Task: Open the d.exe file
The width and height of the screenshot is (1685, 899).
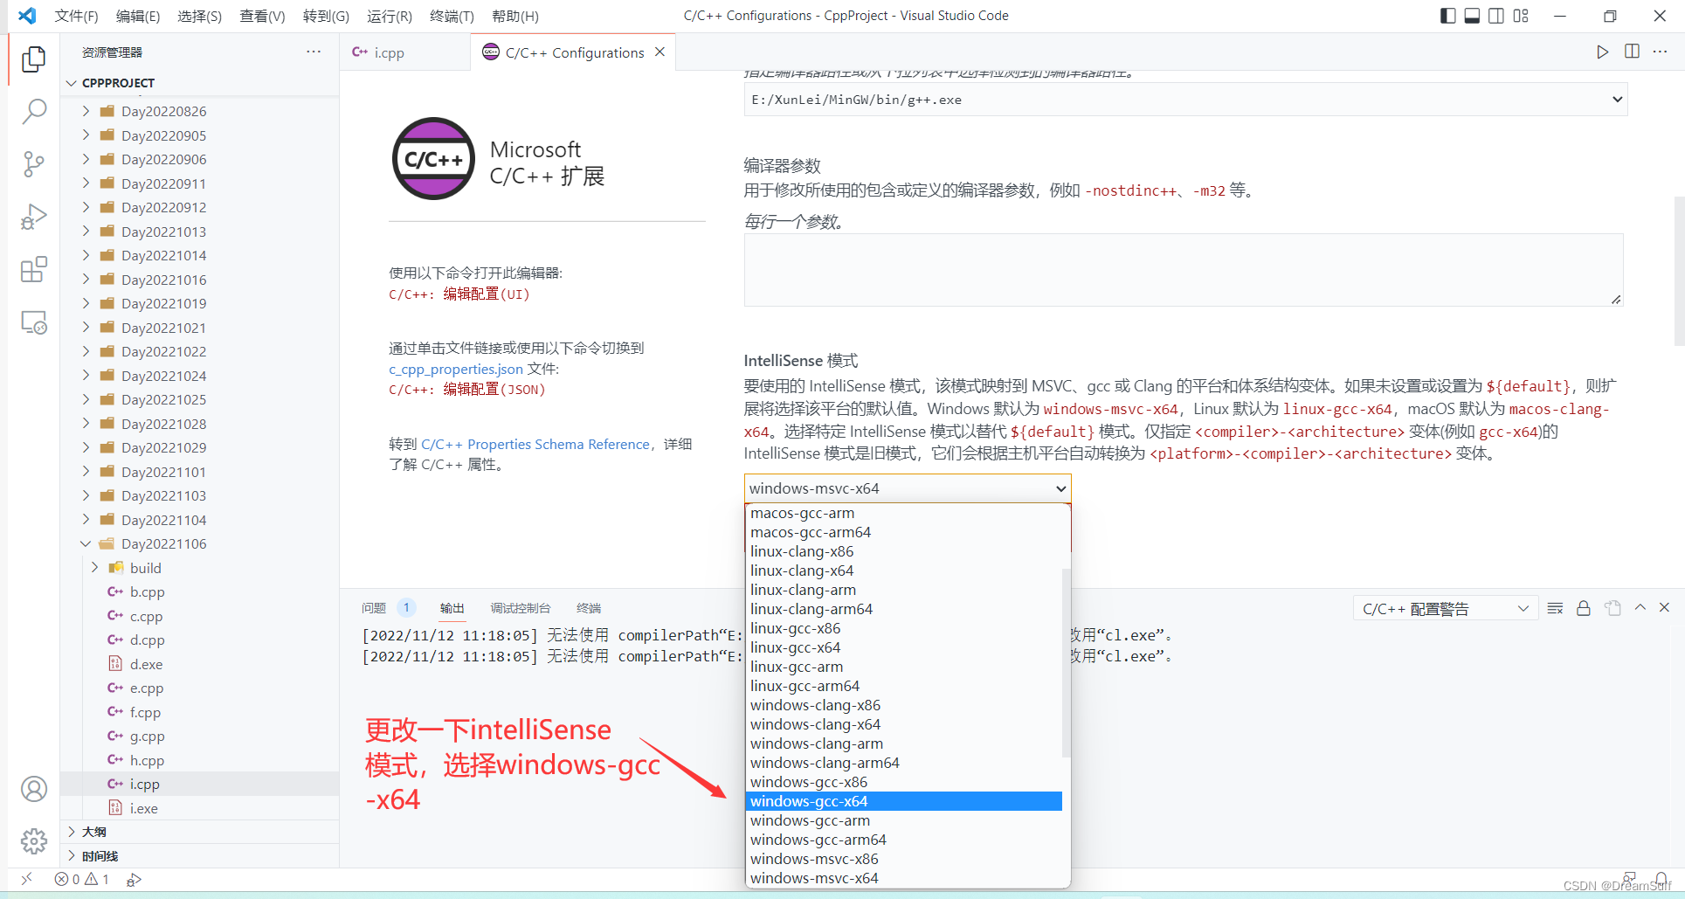Action: click(199, 664)
